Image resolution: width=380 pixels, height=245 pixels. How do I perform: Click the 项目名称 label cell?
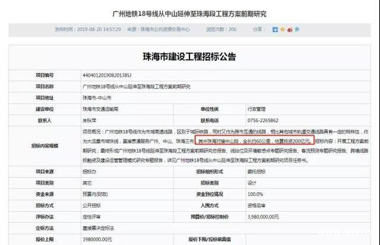coord(45,87)
